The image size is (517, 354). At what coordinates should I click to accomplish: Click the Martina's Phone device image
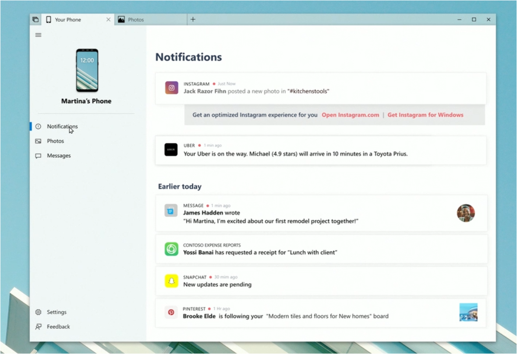click(87, 70)
